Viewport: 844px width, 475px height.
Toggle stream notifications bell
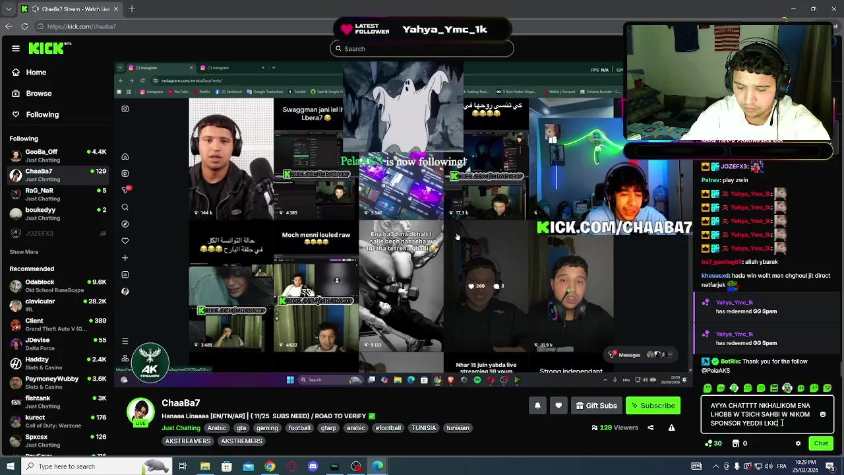point(537,406)
